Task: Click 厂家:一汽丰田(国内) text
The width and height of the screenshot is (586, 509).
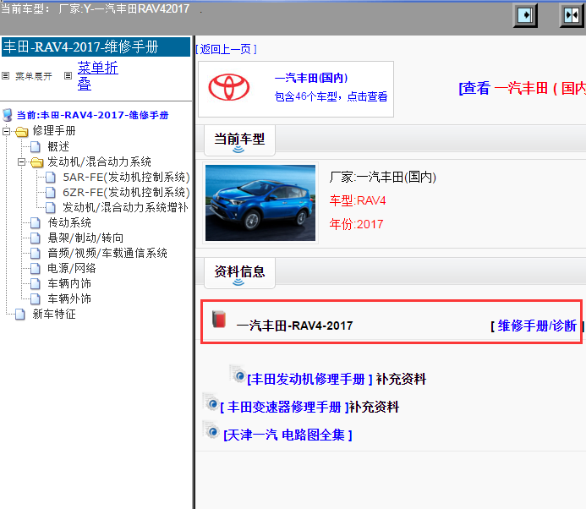Action: pyautogui.click(x=383, y=178)
